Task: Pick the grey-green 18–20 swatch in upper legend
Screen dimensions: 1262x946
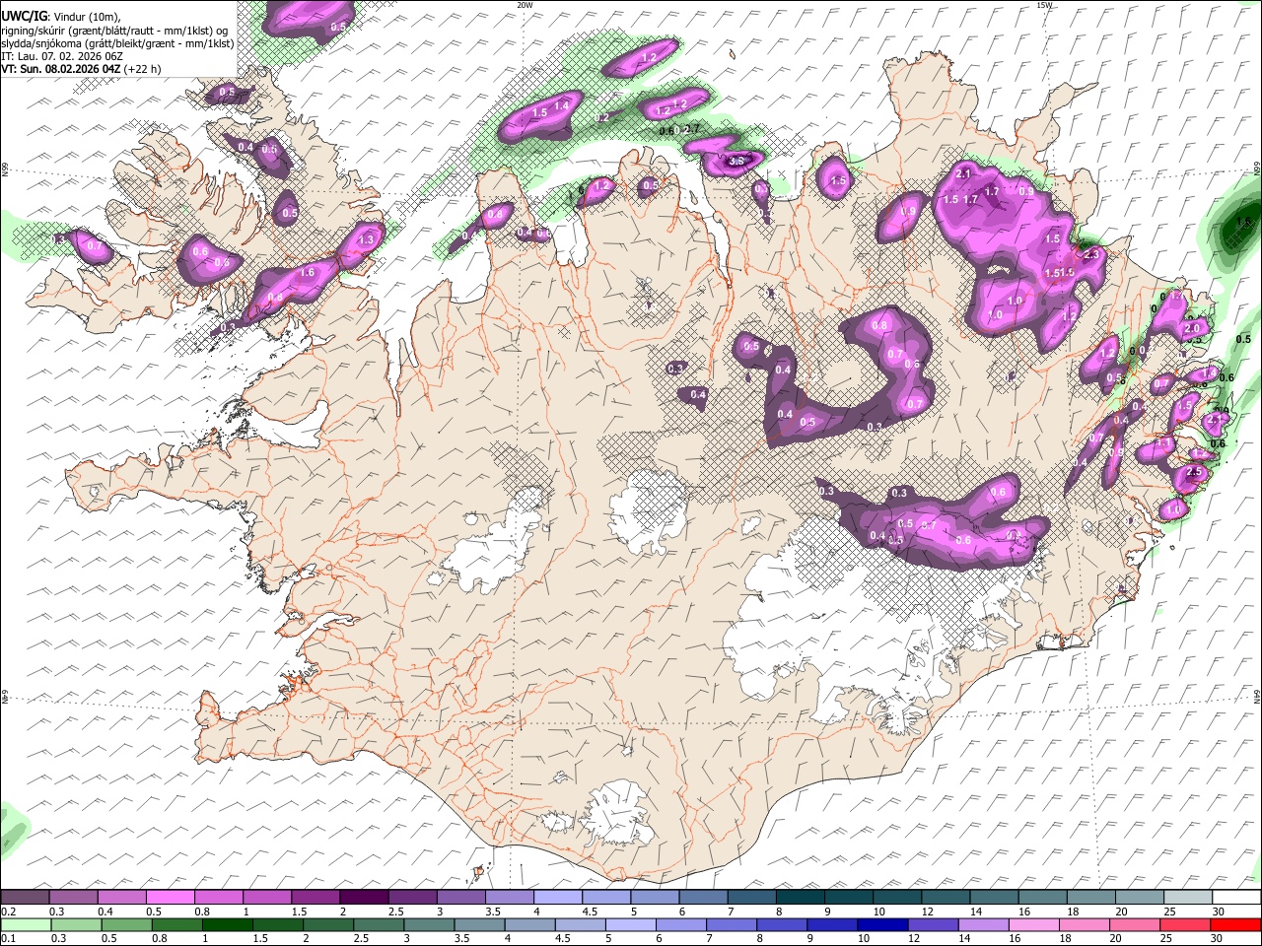Action: 1091,897
